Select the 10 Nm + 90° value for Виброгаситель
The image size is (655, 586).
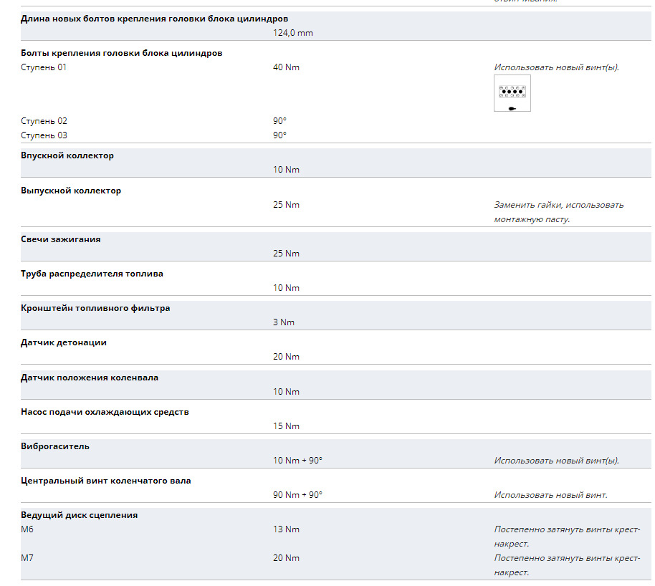(298, 461)
